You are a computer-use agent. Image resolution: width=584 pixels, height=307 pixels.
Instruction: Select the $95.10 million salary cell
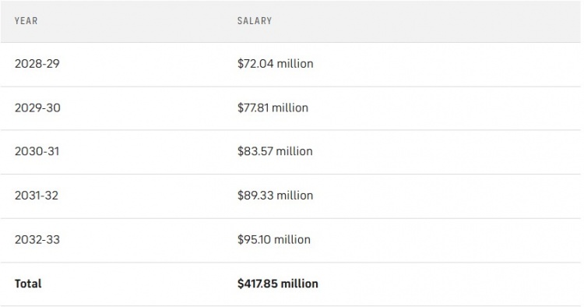pyautogui.click(x=274, y=239)
